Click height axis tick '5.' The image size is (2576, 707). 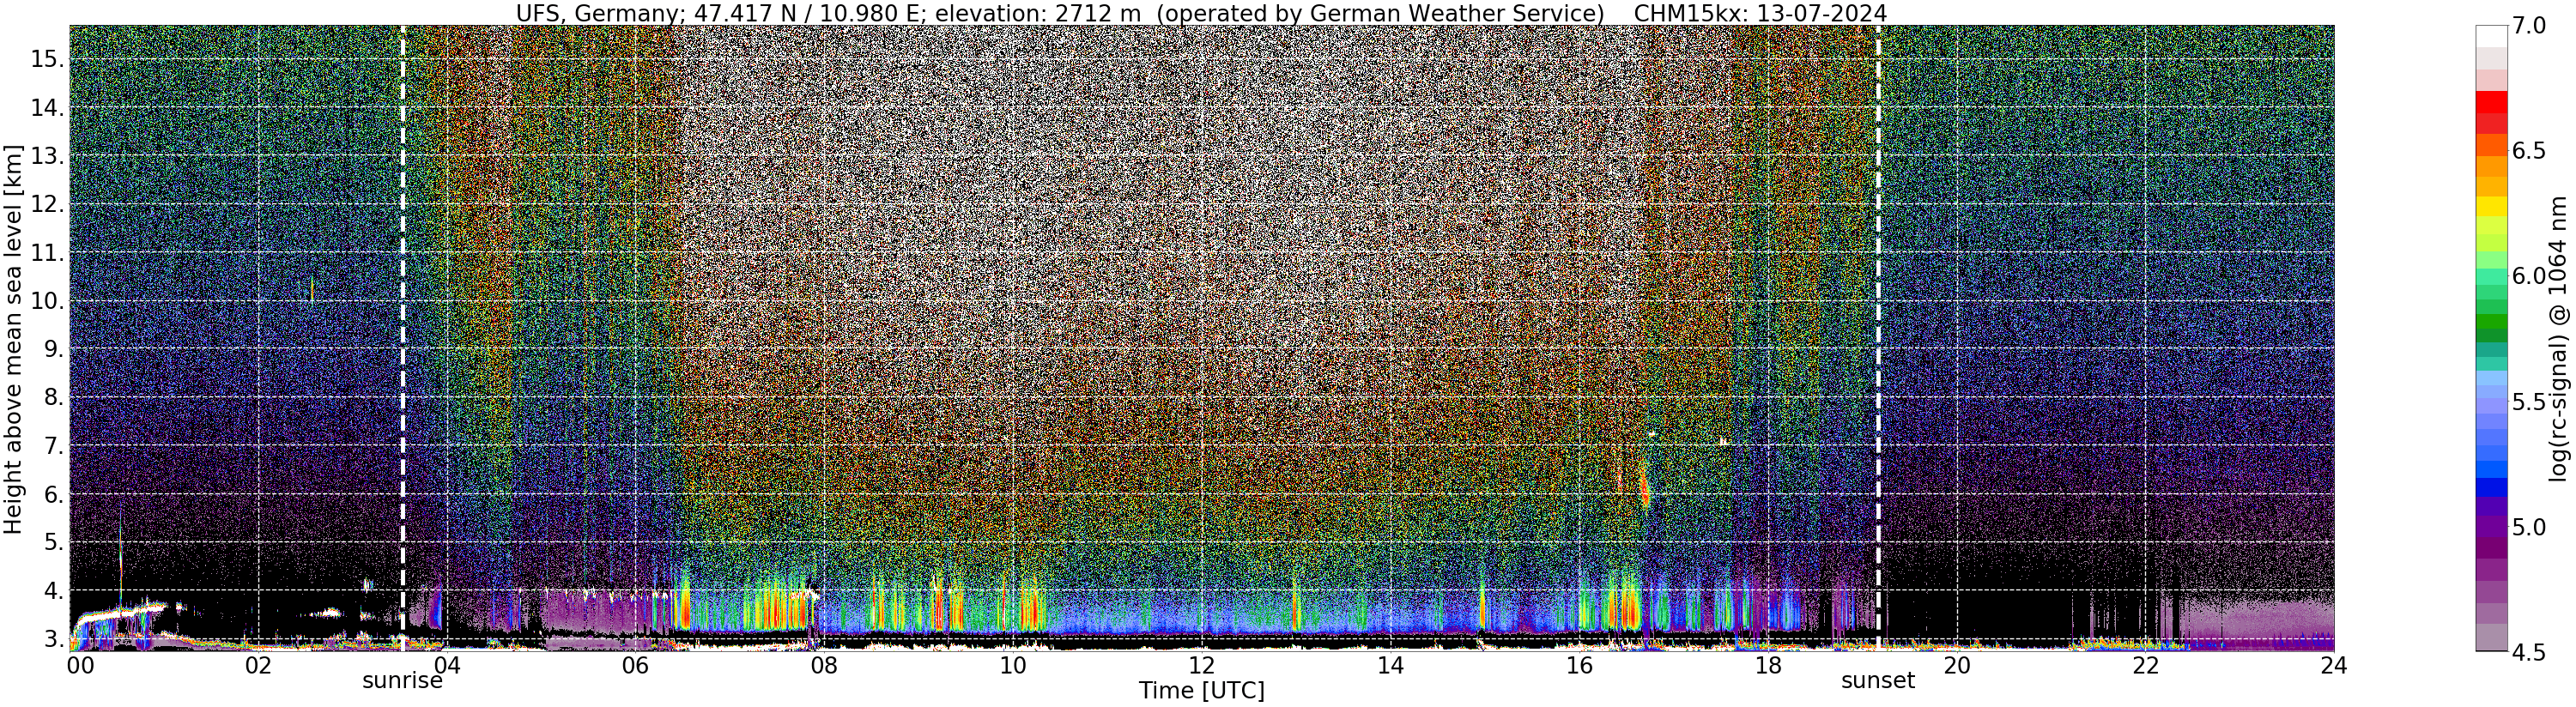(52, 542)
